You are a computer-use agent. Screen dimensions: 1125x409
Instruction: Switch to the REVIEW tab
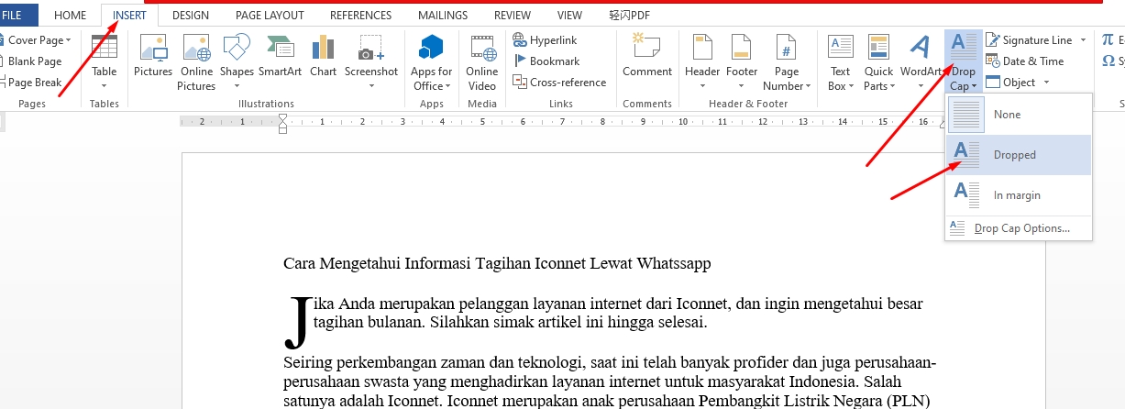513,15
